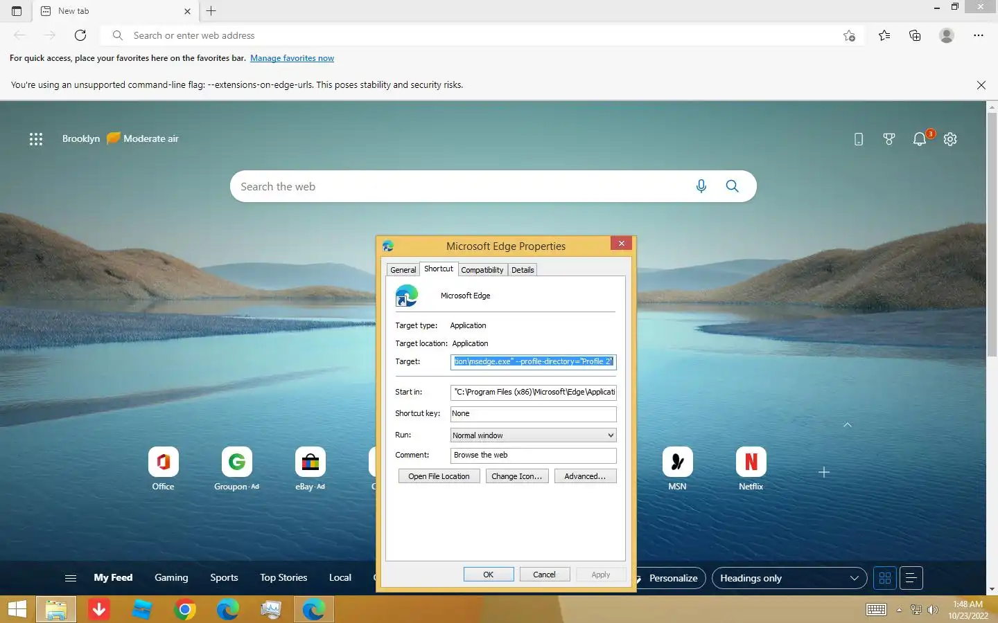Image resolution: width=998 pixels, height=623 pixels.
Task: Add a new quick link site
Action: (x=824, y=472)
